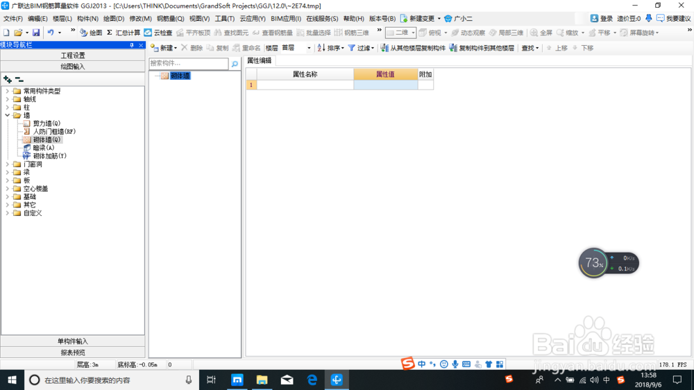Open Mail app from taskbar

tap(287, 380)
